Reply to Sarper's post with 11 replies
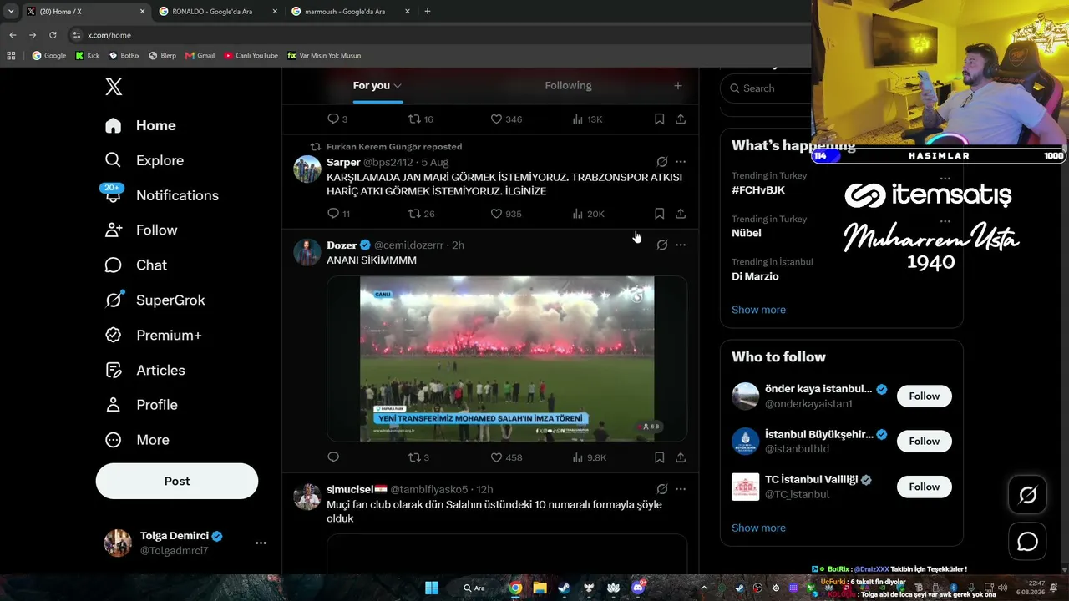Image resolution: width=1069 pixels, height=601 pixels. (x=338, y=214)
